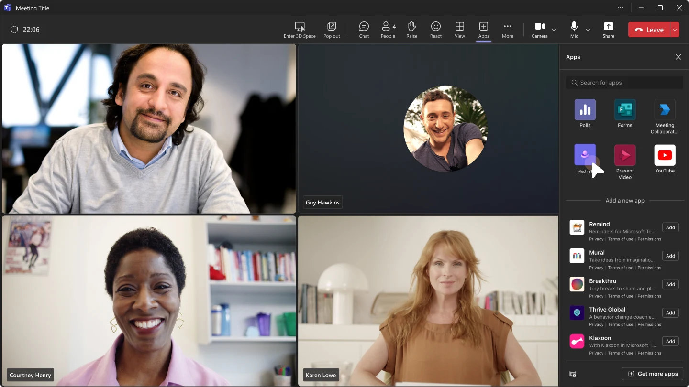This screenshot has width=689, height=387.
Task: Click the Teams logo icon
Action: pos(8,8)
